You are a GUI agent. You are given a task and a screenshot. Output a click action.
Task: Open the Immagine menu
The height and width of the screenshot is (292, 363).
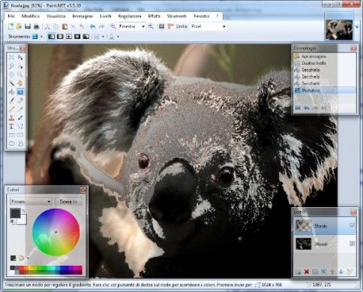coord(82,16)
